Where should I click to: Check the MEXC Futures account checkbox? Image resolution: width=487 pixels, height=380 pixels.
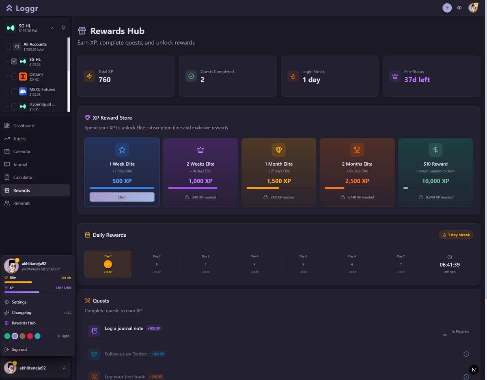14,91
